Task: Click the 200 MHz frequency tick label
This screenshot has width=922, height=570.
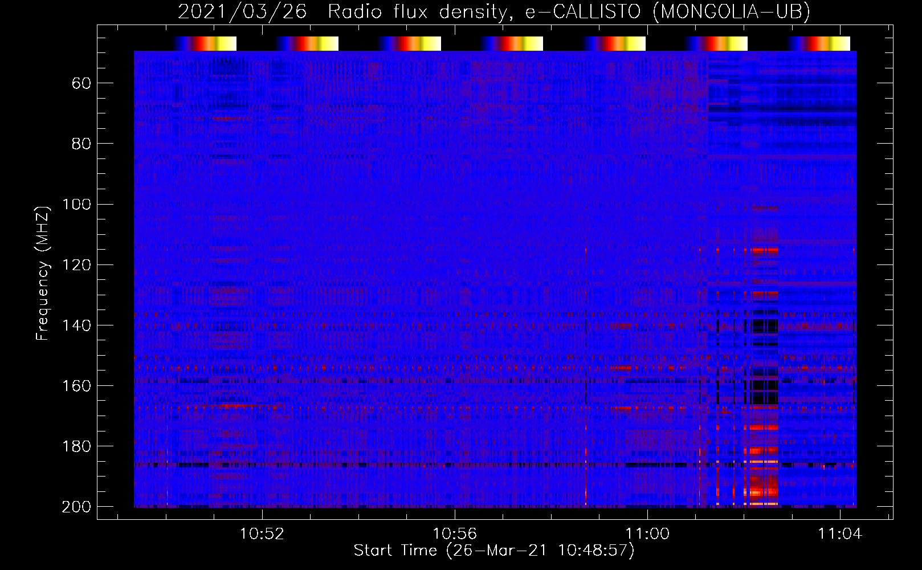Action: coord(76,507)
